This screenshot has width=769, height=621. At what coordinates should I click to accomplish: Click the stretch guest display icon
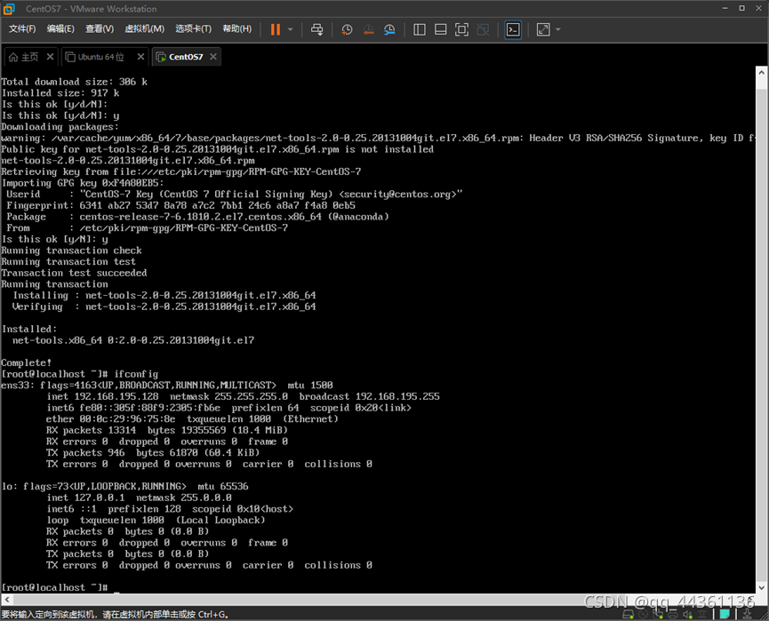[543, 29]
